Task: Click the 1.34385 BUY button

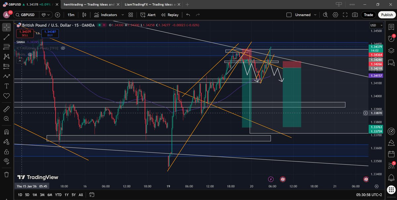Action: pos(50,33)
